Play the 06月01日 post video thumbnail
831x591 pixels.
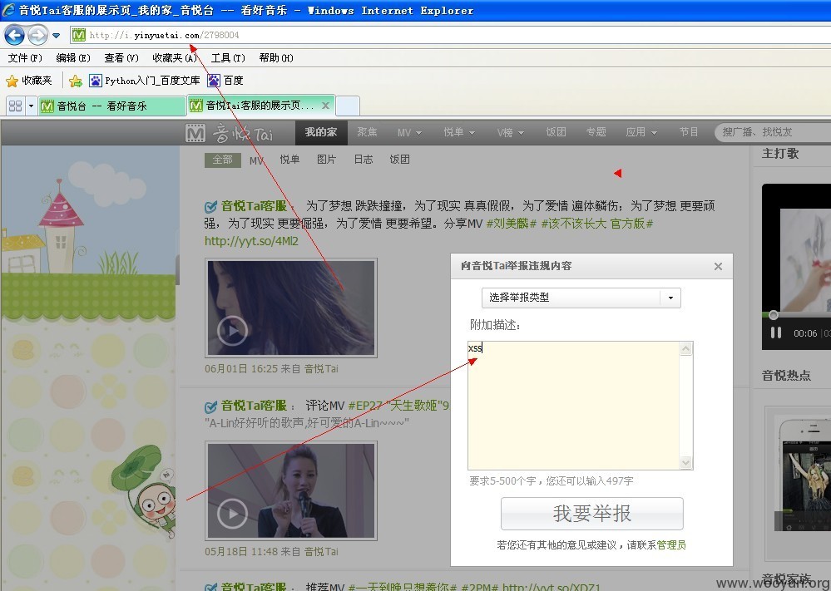point(291,308)
